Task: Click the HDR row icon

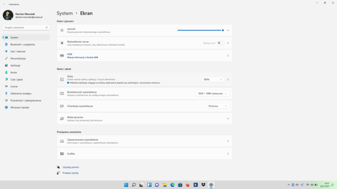Action: pos(62,56)
